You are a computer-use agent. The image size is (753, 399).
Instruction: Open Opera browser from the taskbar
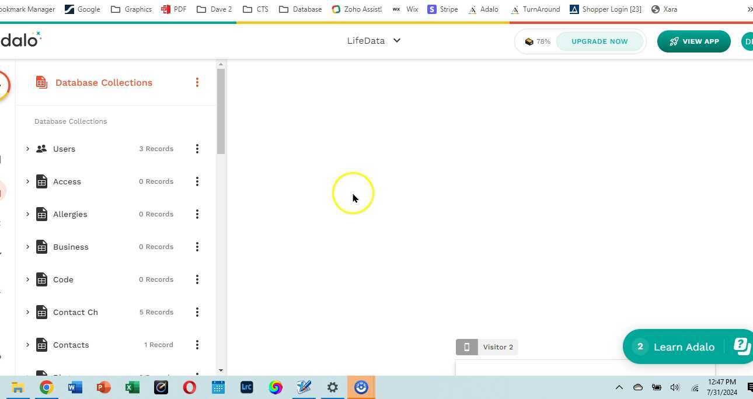tap(190, 387)
